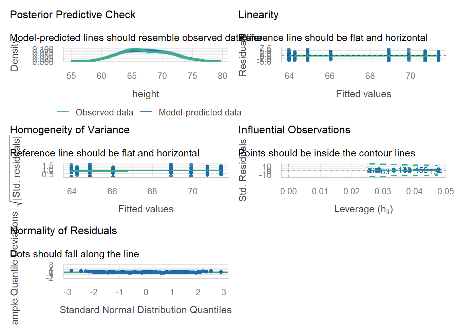Click "Fitted values" label under the Linearity plot
The image size is (456, 325).
click(363, 94)
